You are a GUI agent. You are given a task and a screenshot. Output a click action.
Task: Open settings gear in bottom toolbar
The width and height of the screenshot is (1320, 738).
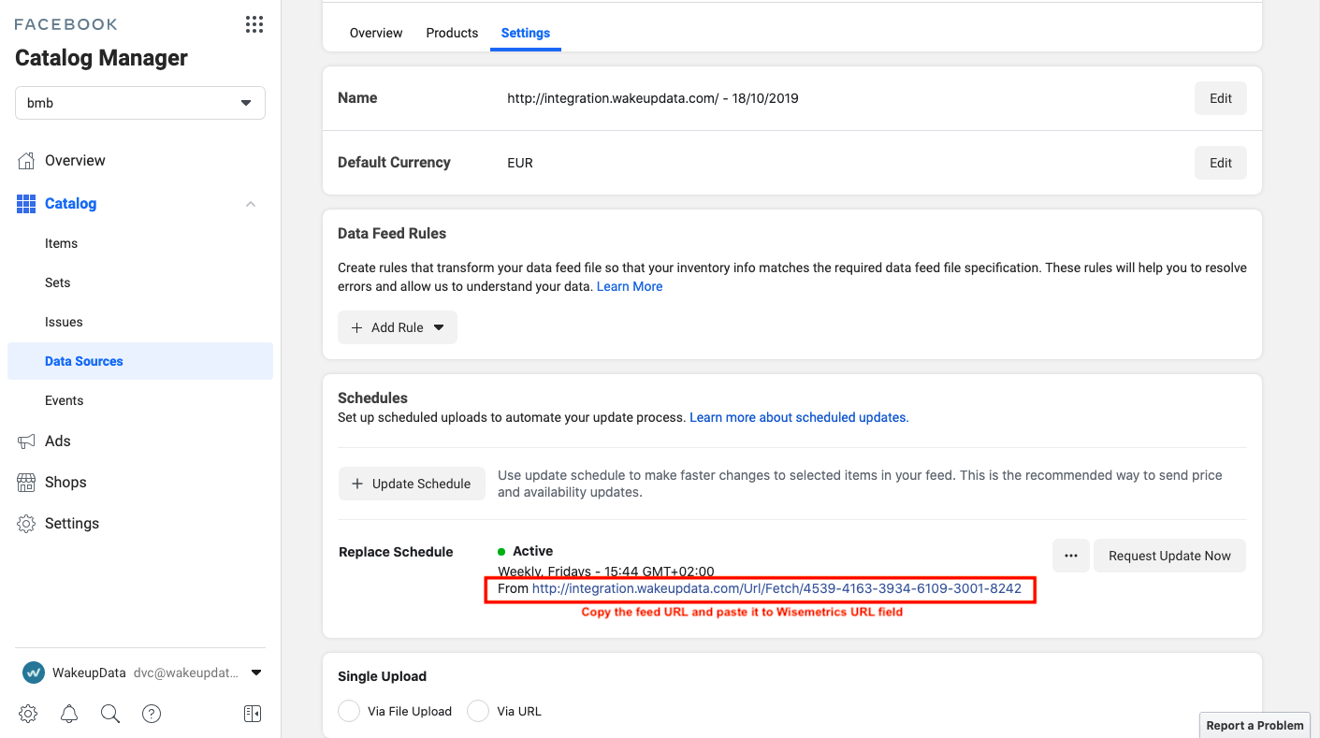point(28,714)
